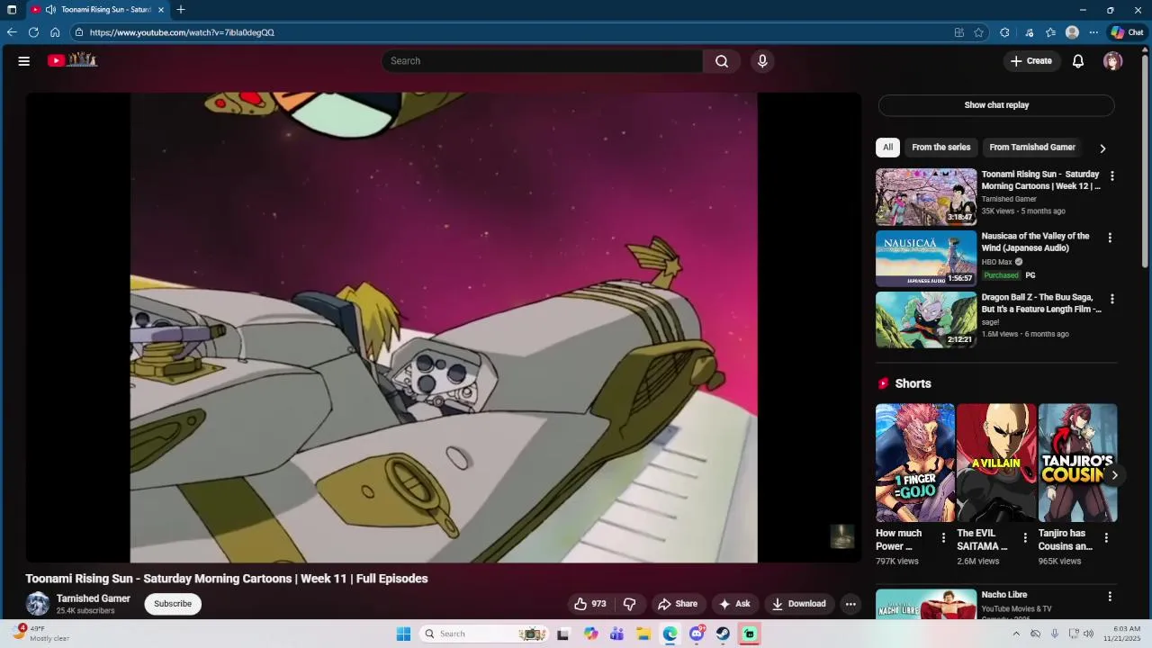Go to the browser home page
Image resolution: width=1152 pixels, height=648 pixels.
[x=55, y=32]
